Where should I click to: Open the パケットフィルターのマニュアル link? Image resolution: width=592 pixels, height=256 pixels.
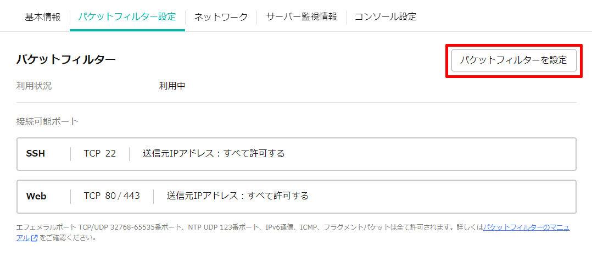point(526,227)
